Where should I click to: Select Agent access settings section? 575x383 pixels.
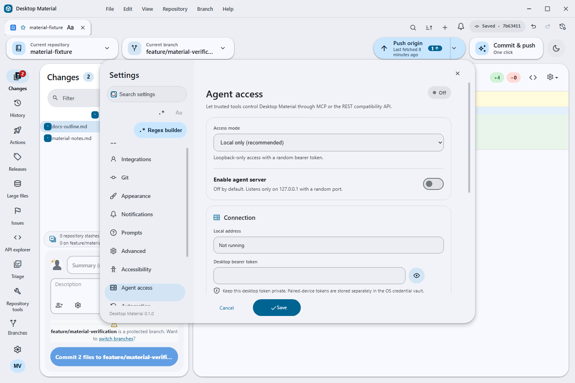pyautogui.click(x=145, y=292)
